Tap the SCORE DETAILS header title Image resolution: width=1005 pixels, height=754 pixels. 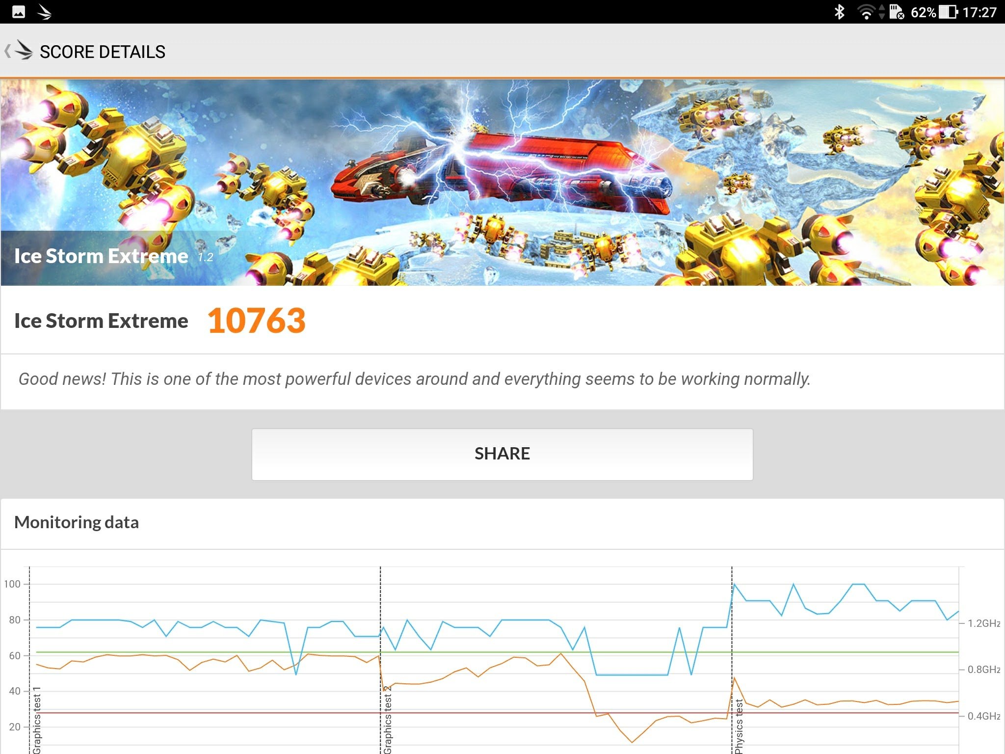103,52
